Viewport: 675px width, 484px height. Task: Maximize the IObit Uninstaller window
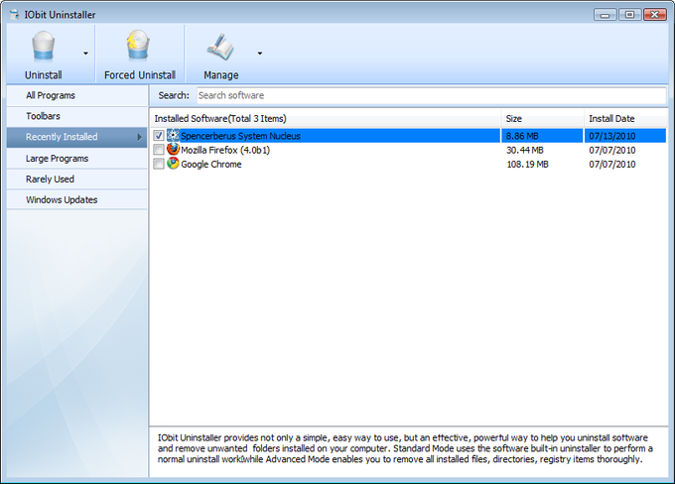click(629, 15)
